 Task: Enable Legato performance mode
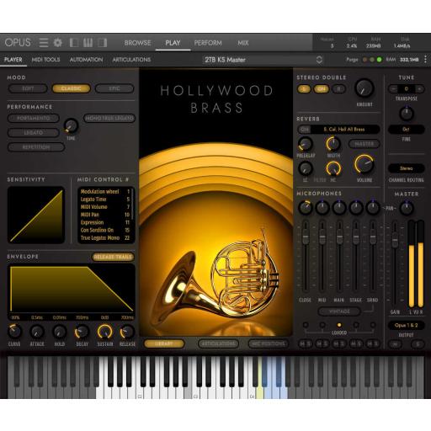pyautogui.click(x=34, y=133)
